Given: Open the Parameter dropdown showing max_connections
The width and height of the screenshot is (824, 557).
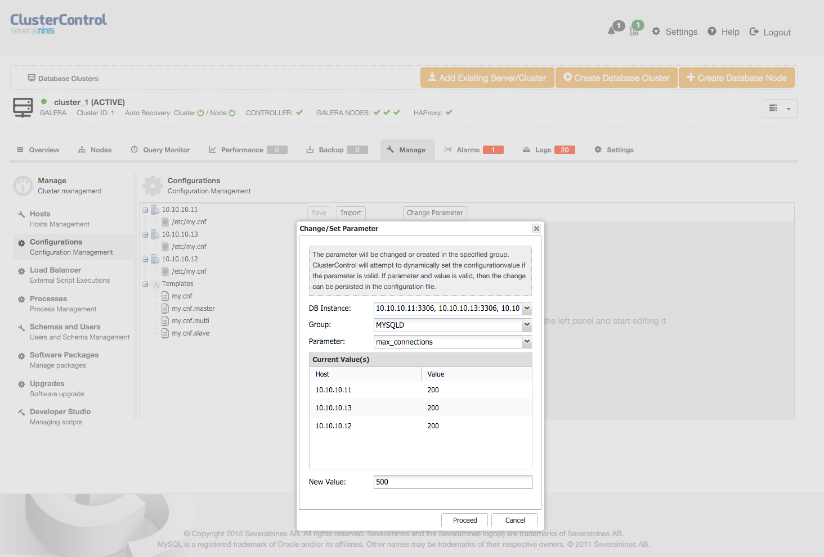Looking at the screenshot, I should 527,342.
